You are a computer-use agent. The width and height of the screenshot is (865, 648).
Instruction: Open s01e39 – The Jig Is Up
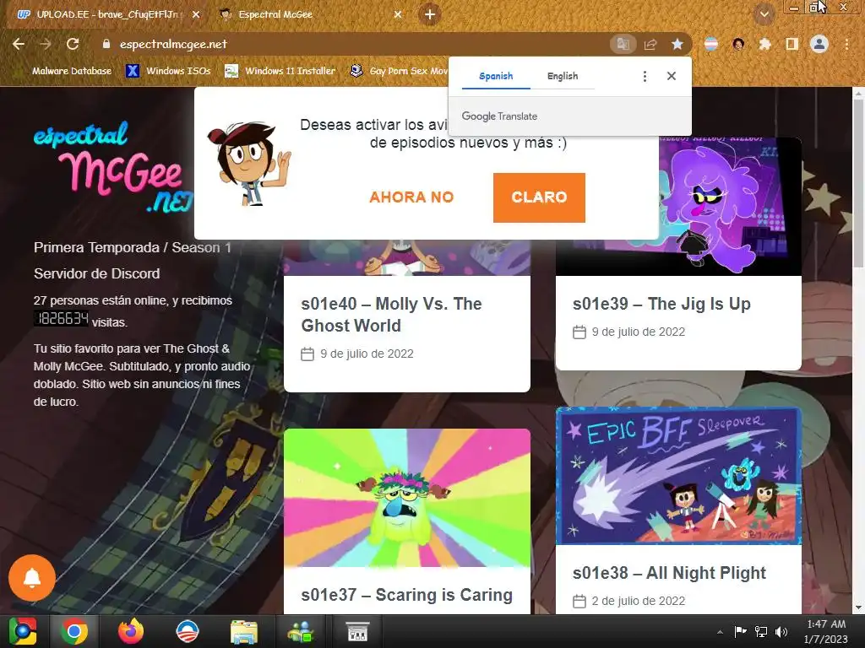tap(661, 304)
